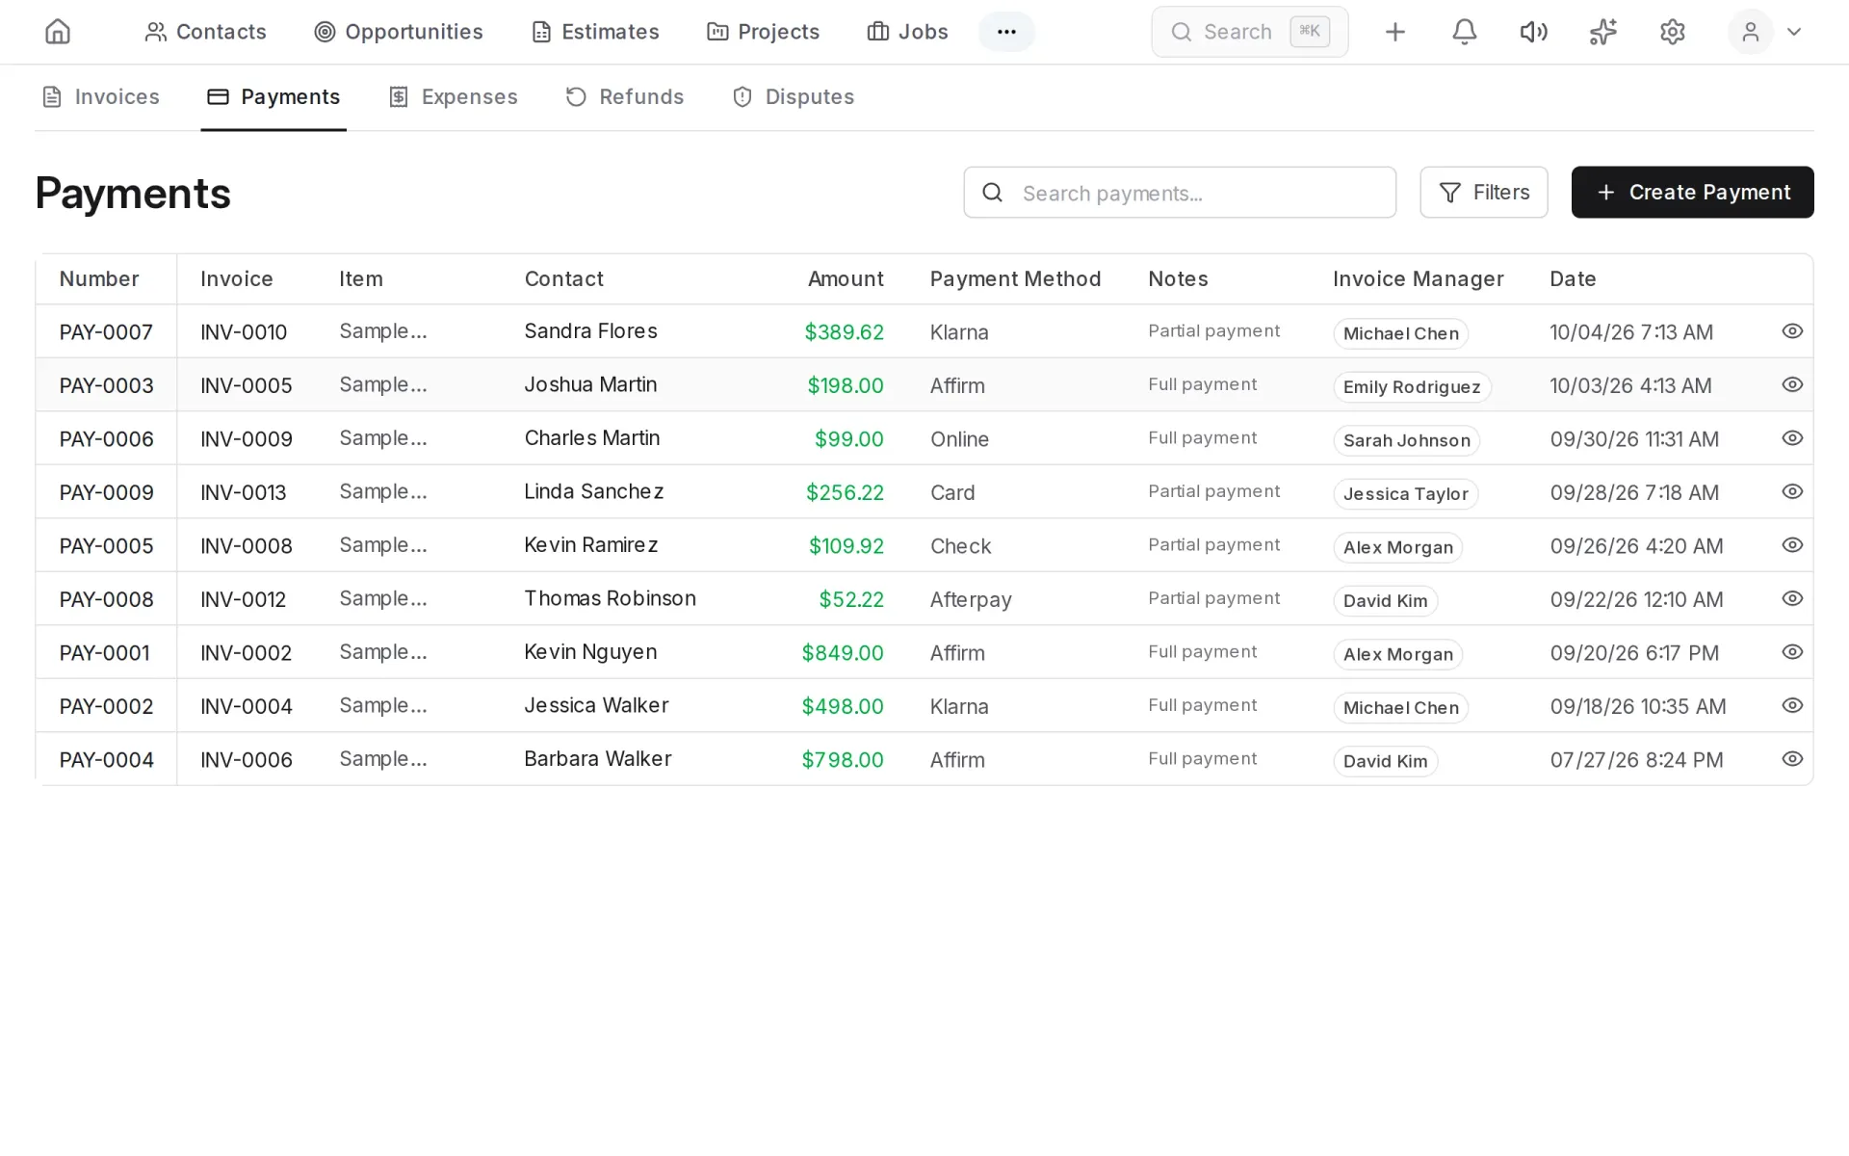Open Jobs in the top navigation
1849x1156 pixels.
907,32
